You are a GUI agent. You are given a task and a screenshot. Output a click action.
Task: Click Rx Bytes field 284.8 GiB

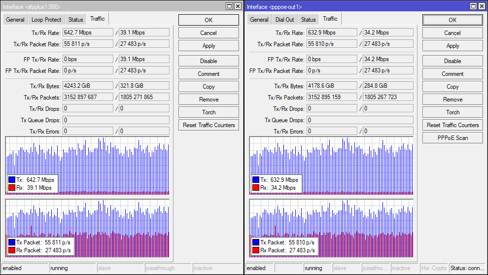(388, 86)
